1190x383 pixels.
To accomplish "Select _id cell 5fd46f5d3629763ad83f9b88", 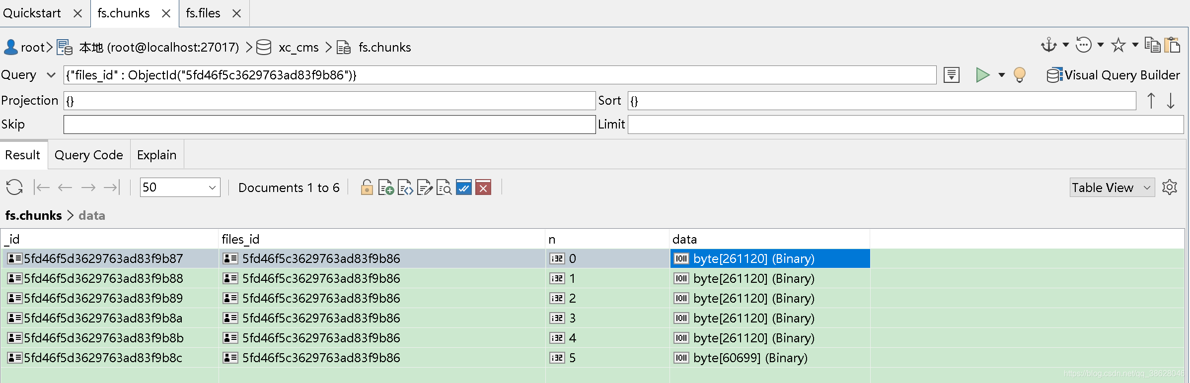I will coord(109,279).
